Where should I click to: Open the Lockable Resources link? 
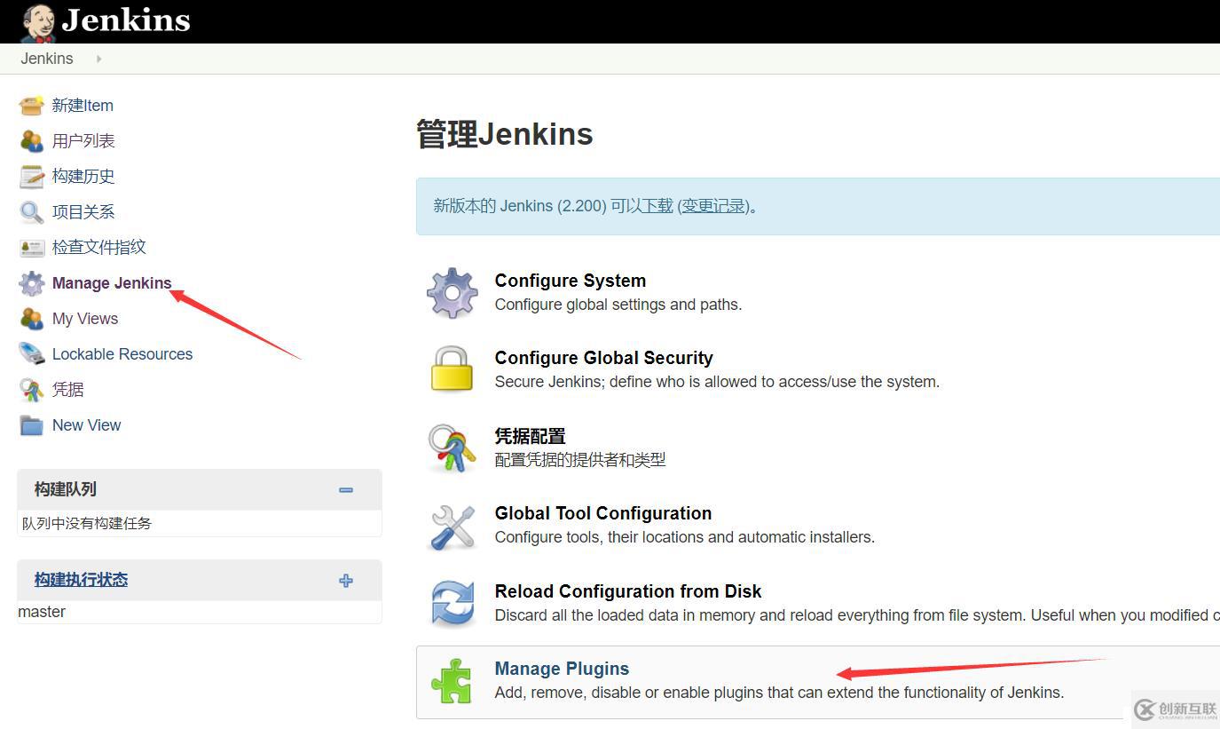(x=122, y=354)
